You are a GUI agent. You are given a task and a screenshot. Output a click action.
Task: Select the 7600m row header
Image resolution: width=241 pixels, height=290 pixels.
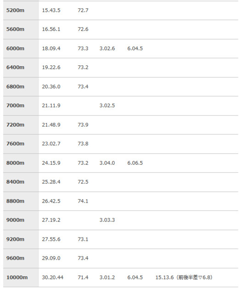click(21, 144)
